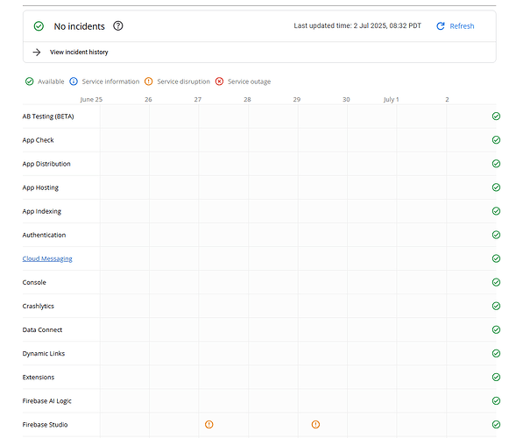Click the Console row label
Screen dimensions: 523x438
[x=34, y=282]
